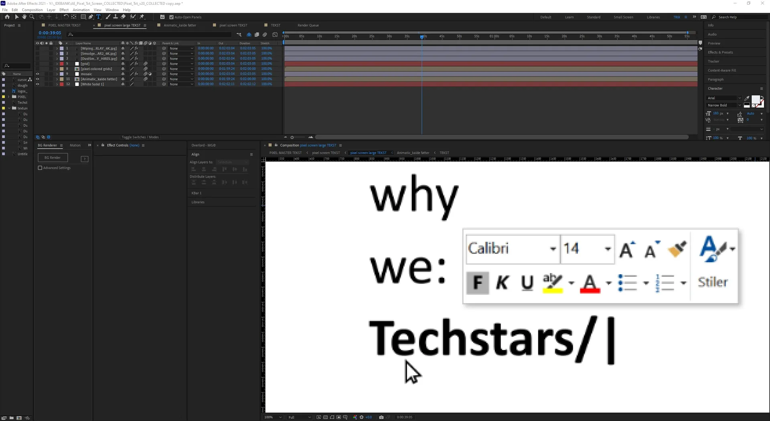
Task: Expand the grid layer properties
Action: coord(57,64)
